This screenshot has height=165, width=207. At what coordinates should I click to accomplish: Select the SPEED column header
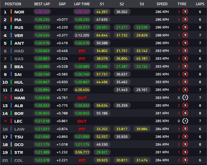pyautogui.click(x=162, y=4)
